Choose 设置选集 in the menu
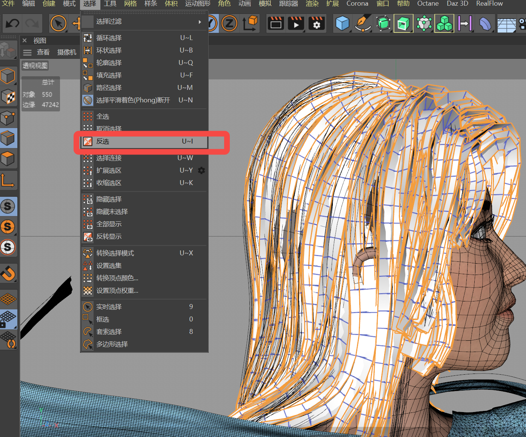 (145, 266)
